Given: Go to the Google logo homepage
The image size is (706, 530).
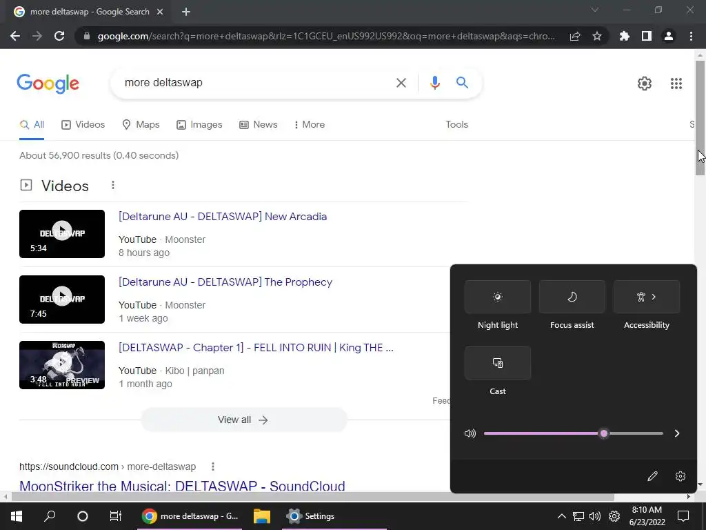Looking at the screenshot, I should pos(48,84).
